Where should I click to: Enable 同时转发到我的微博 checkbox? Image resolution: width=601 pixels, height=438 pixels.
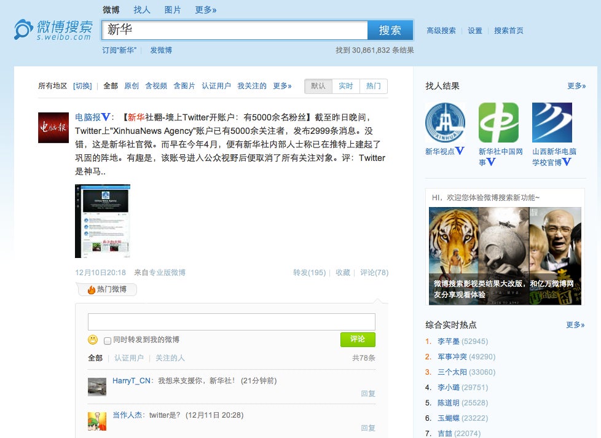(x=108, y=340)
